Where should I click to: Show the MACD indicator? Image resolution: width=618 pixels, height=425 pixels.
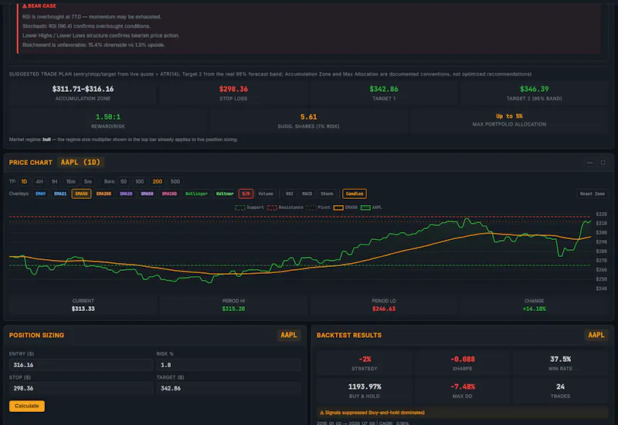tap(307, 194)
